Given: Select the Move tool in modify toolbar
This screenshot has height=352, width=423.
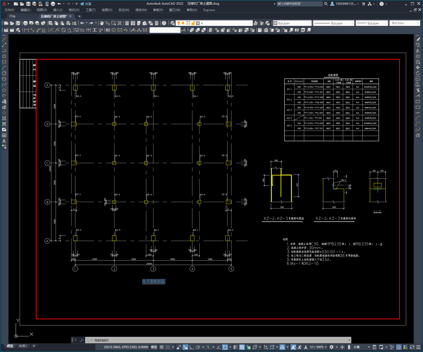Looking at the screenshot, I should pos(418,68).
